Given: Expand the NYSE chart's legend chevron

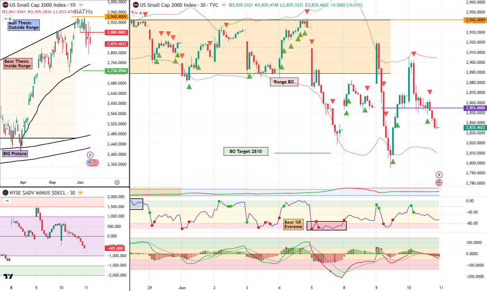Looking at the screenshot, I should 7,201.
